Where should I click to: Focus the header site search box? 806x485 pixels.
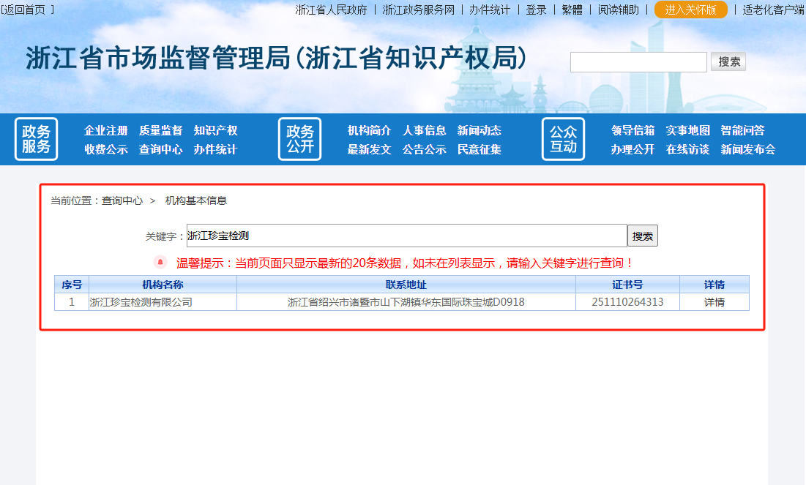638,62
